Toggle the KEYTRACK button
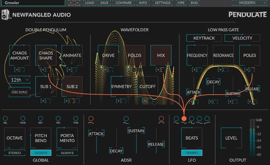Screen dimensions: 270x165 204,38
